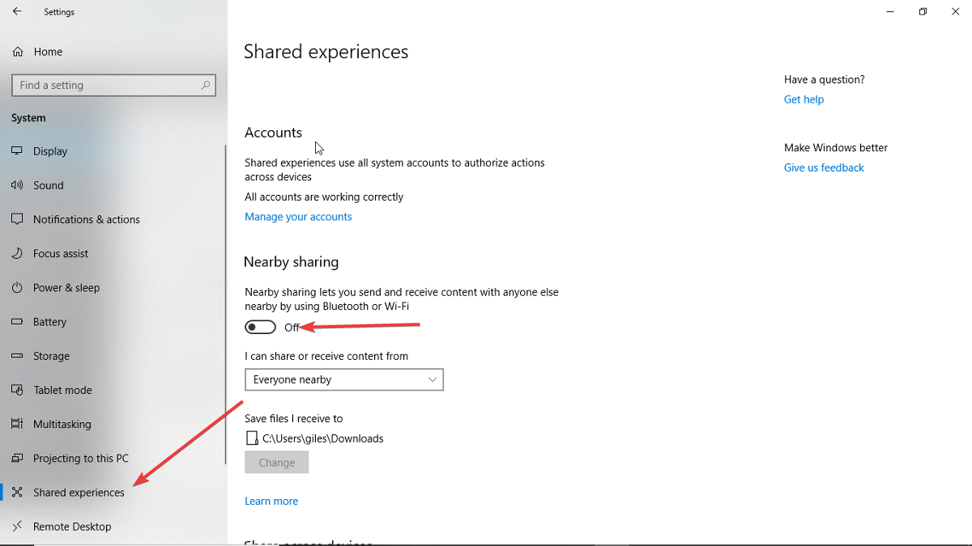The image size is (972, 546).
Task: Click the Home house icon
Action: click(17, 52)
